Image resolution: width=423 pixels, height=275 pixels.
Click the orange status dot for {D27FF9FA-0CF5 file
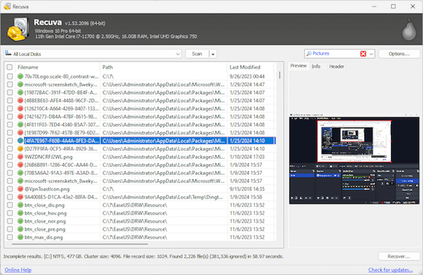tap(20, 149)
